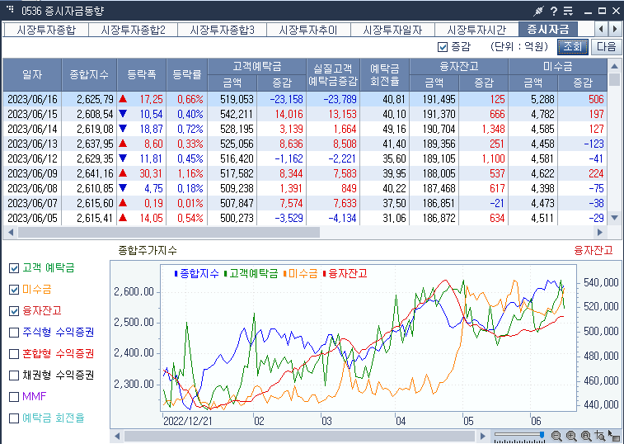Click the 등락률 column header
Image resolution: width=624 pixels, height=444 pixels.
(x=187, y=74)
